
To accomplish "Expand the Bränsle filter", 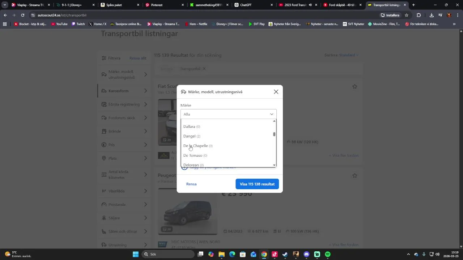I will click(x=124, y=131).
